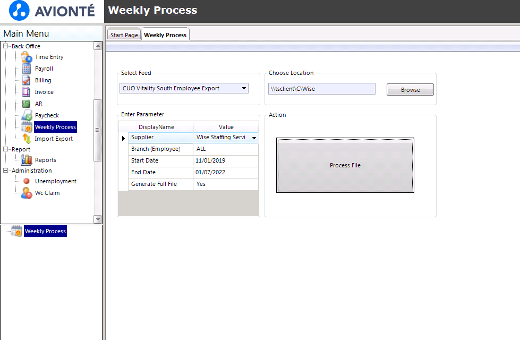Open Import Export arrows icon
The image size is (520, 340).
pos(27,139)
